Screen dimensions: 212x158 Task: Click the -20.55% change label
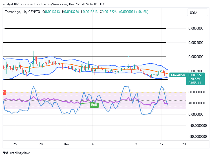click(x=194, y=79)
